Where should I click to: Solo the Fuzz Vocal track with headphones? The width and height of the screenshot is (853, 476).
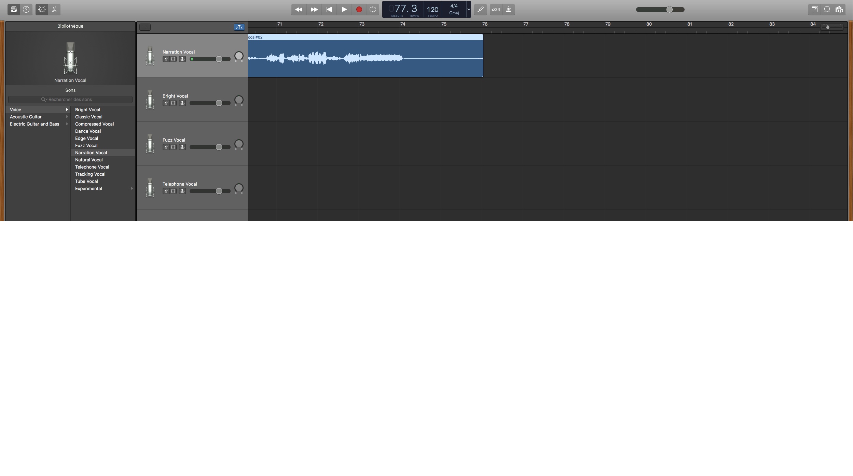173,147
